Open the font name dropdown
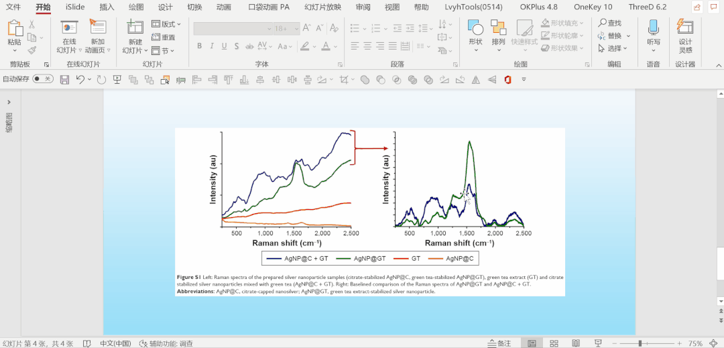Image resolution: width=724 pixels, height=348 pixels. tap(269, 28)
